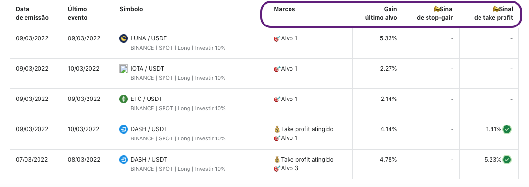Sort by Data de emissão column header
This screenshot has width=529, height=187.
tap(32, 13)
